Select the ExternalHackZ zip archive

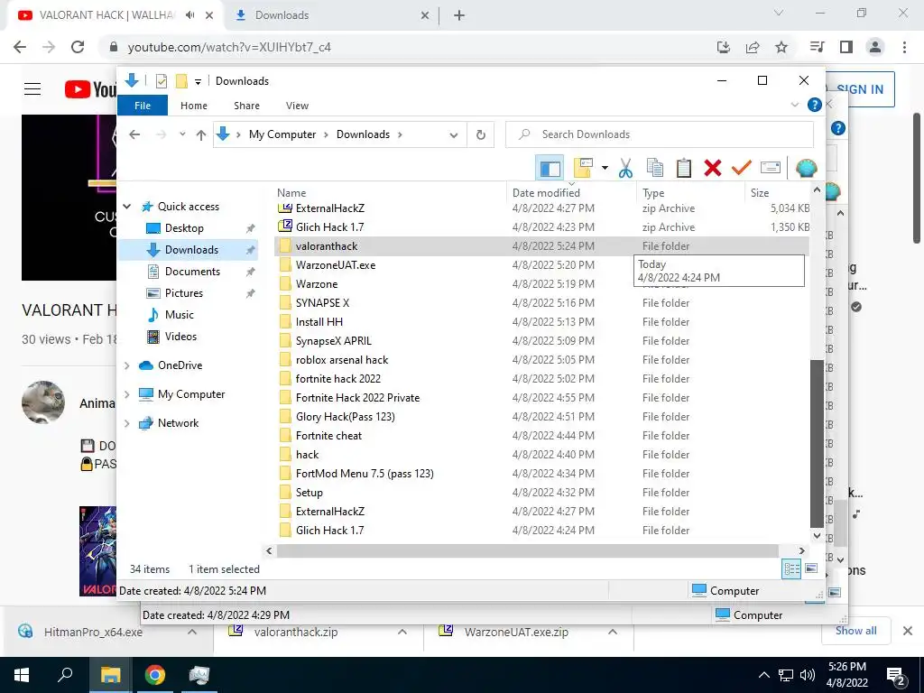coord(330,208)
